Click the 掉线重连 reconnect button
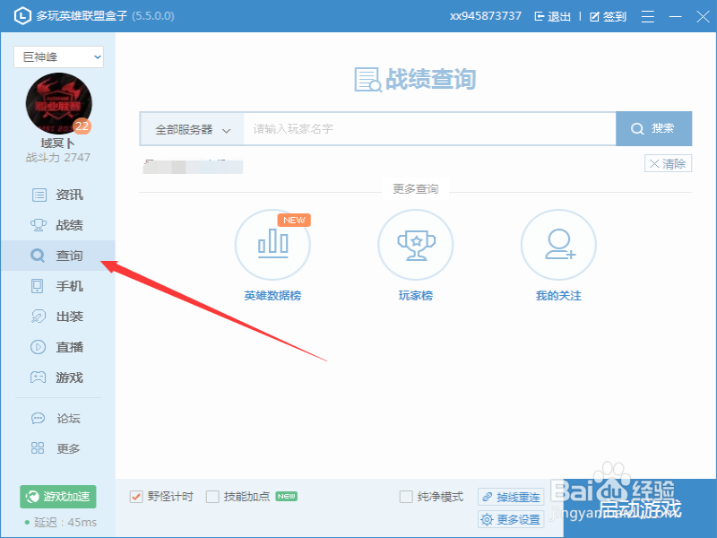 511,497
